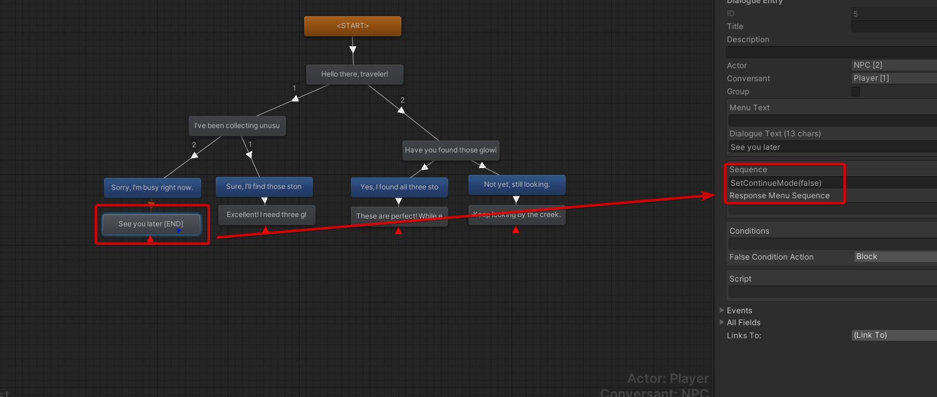Viewport: 937px width, 397px height.
Task: Click the link priority 1 label under Hello node
Action: 294,88
